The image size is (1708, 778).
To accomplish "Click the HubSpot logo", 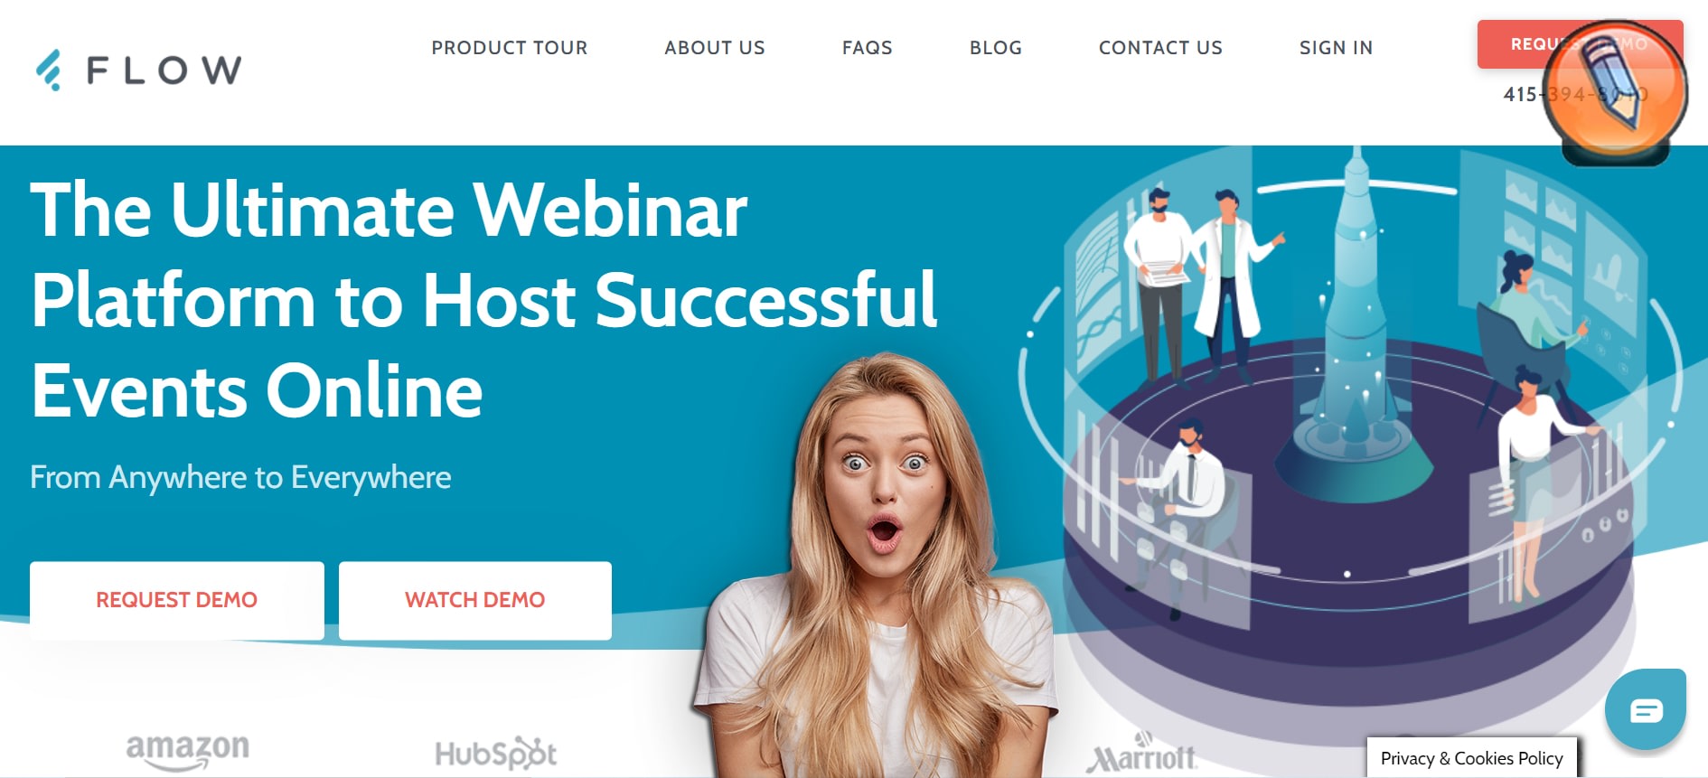I will [495, 753].
